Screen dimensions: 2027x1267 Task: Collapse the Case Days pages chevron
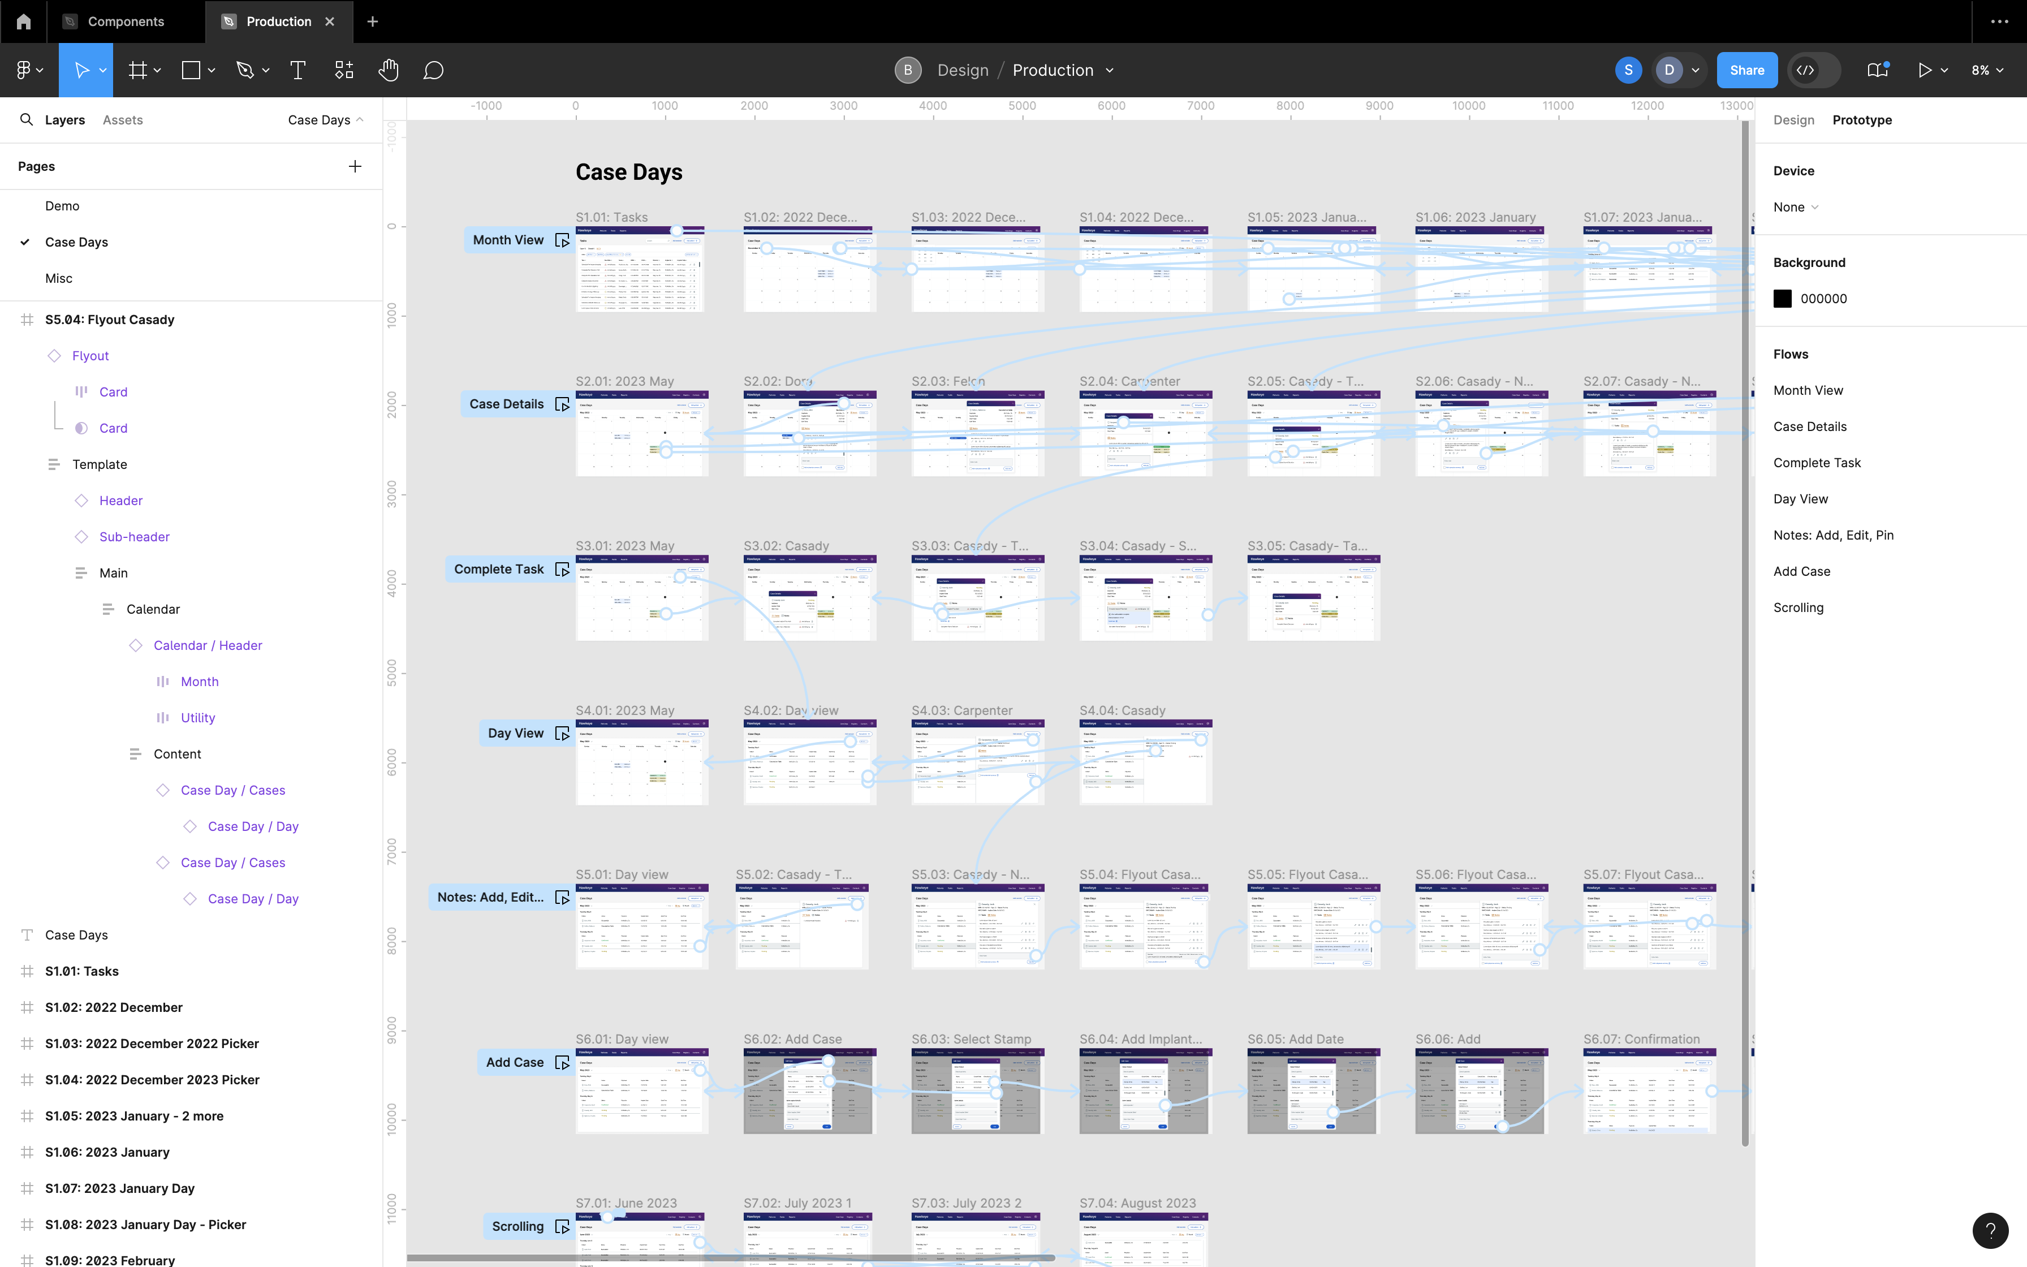pyautogui.click(x=359, y=120)
